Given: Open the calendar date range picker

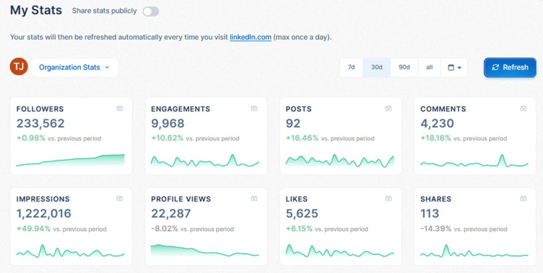Looking at the screenshot, I should click(454, 68).
